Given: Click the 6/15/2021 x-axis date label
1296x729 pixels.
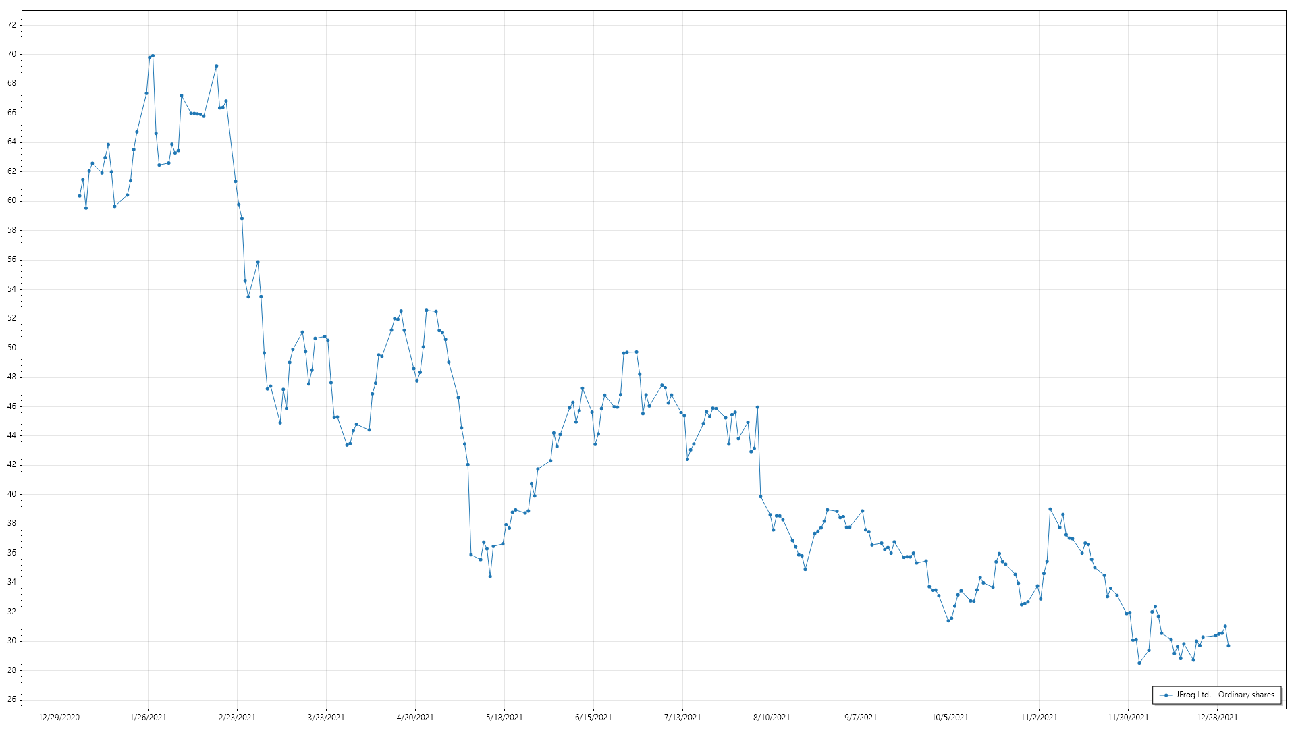Looking at the screenshot, I should (x=593, y=718).
